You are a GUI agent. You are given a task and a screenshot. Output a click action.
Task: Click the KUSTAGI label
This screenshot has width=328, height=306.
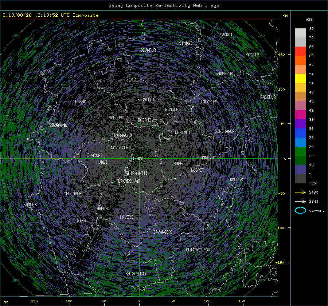pyautogui.click(x=183, y=133)
